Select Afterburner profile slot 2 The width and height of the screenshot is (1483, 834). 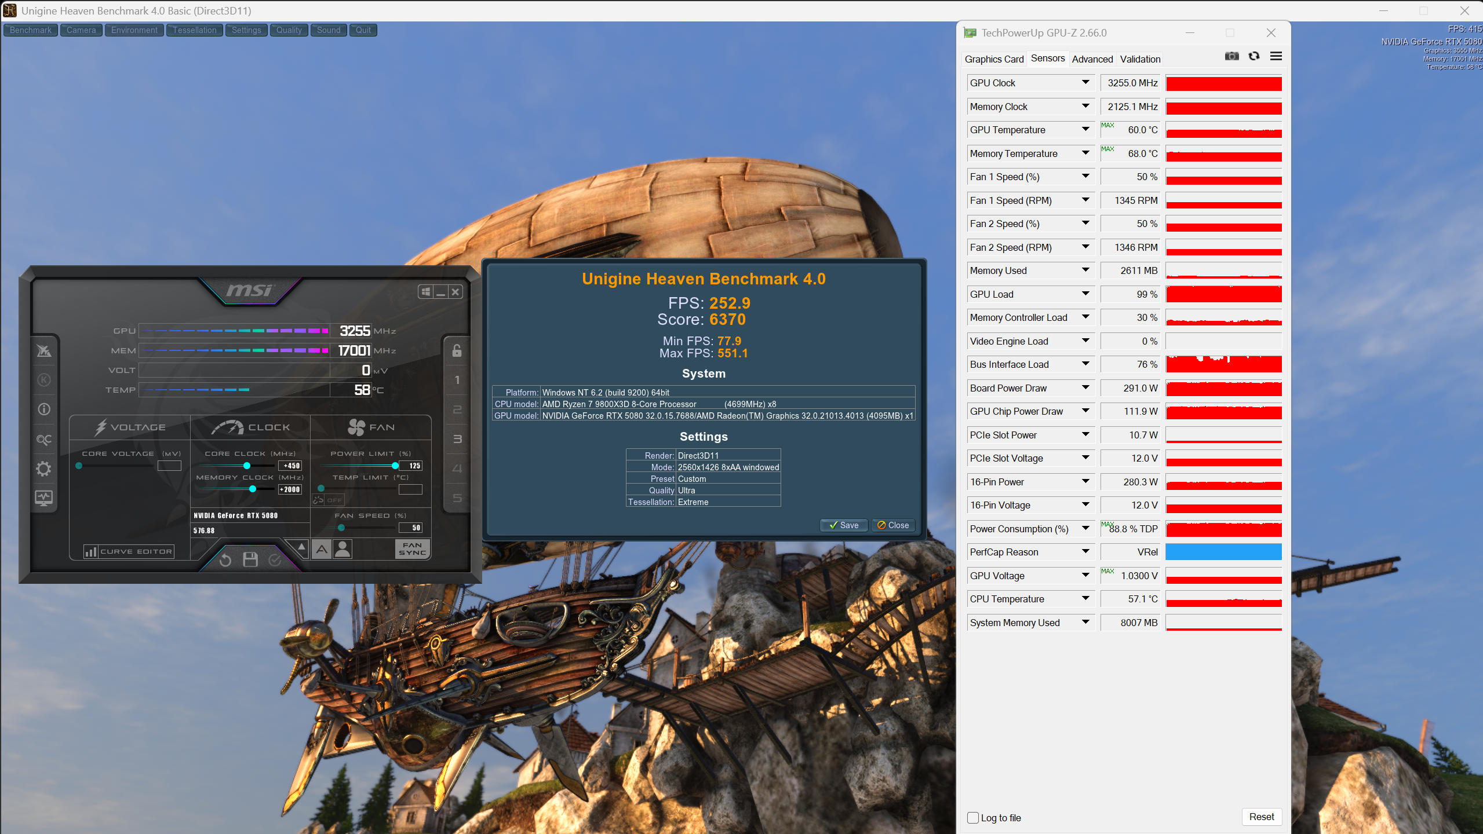point(457,409)
